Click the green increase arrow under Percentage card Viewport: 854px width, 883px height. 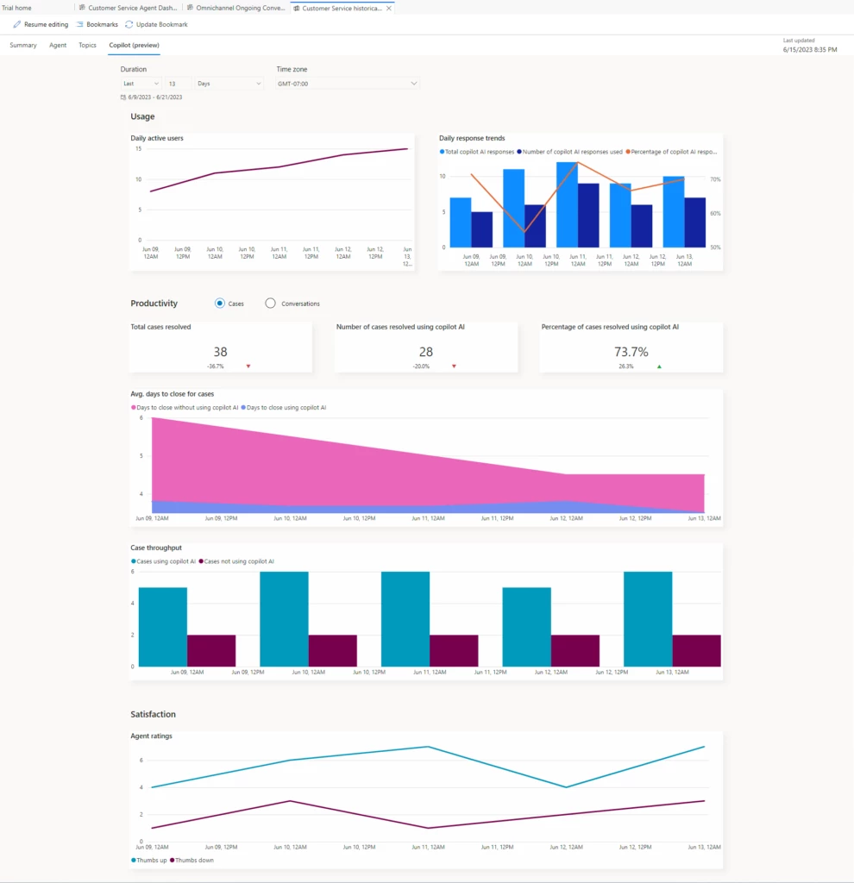click(660, 365)
